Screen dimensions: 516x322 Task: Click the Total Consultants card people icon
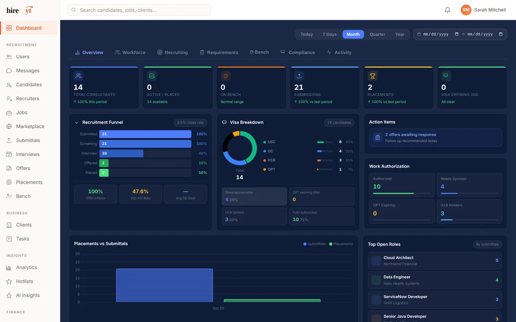[x=78, y=76]
